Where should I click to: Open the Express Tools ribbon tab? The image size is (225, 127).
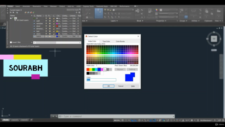(88, 6)
